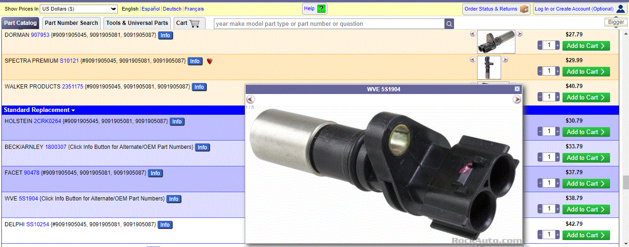
Task: Switch language to Français
Action: point(194,9)
